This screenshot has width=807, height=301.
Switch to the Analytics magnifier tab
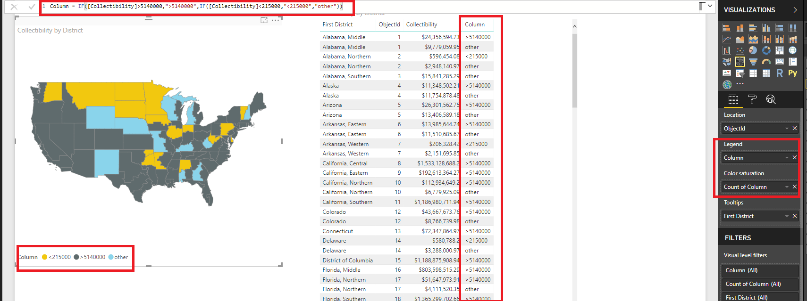[771, 99]
